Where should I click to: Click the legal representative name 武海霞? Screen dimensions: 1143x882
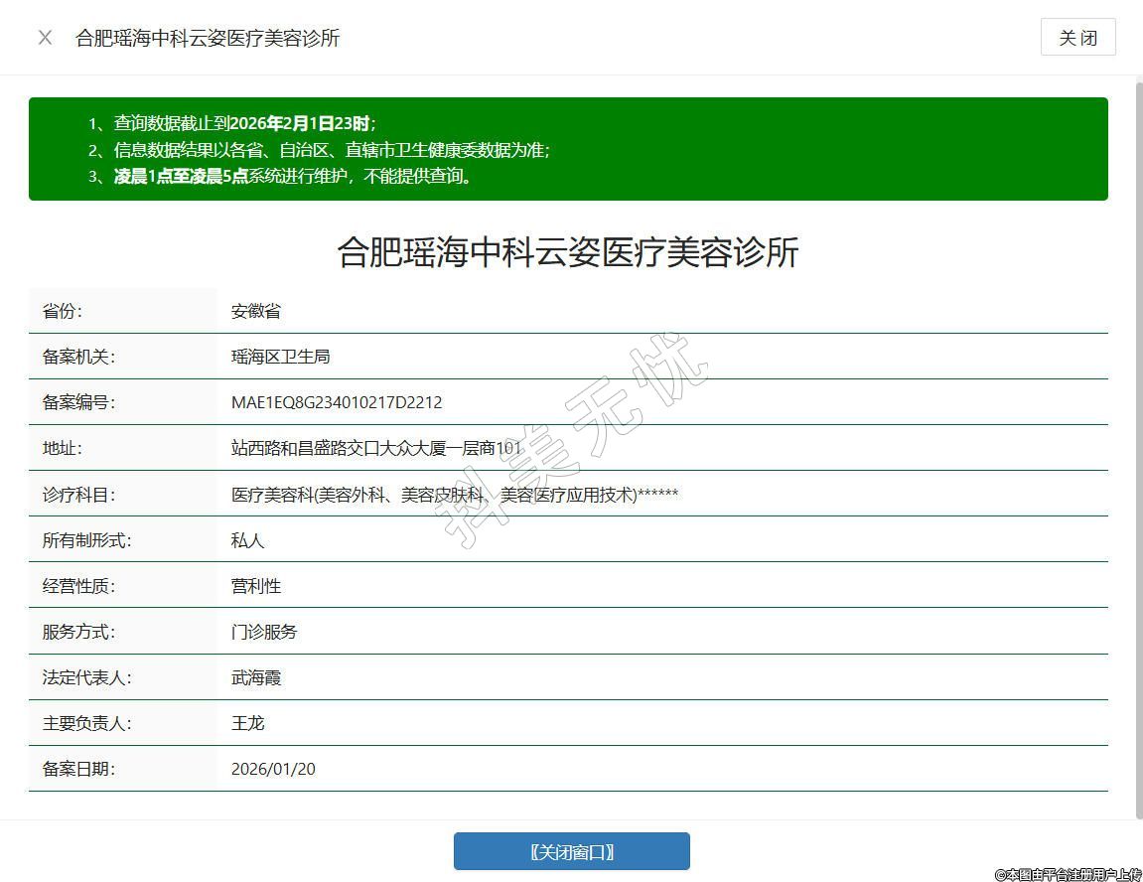coord(256,677)
